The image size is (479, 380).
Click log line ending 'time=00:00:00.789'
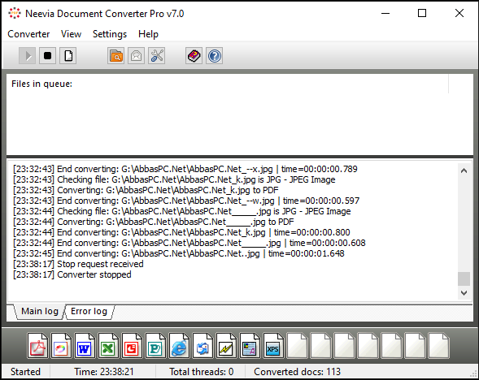tap(185, 169)
